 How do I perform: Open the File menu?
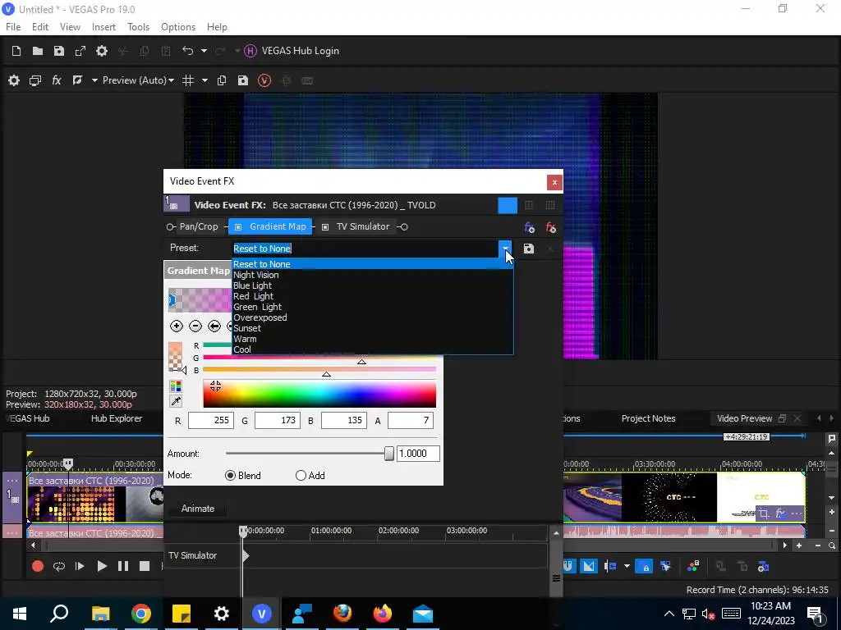tap(13, 27)
